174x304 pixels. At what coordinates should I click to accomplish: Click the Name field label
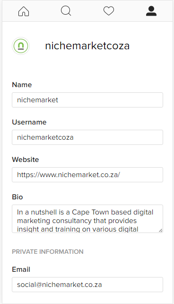22,85
